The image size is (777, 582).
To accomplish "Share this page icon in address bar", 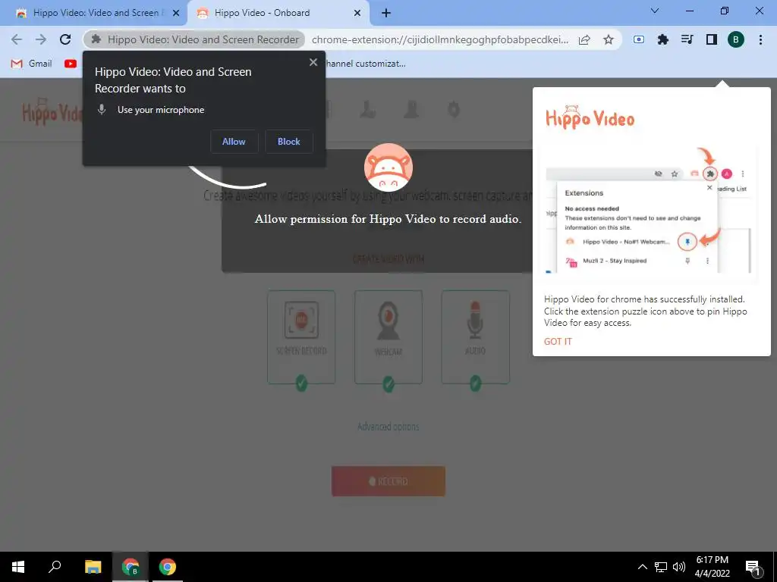I will tap(584, 39).
